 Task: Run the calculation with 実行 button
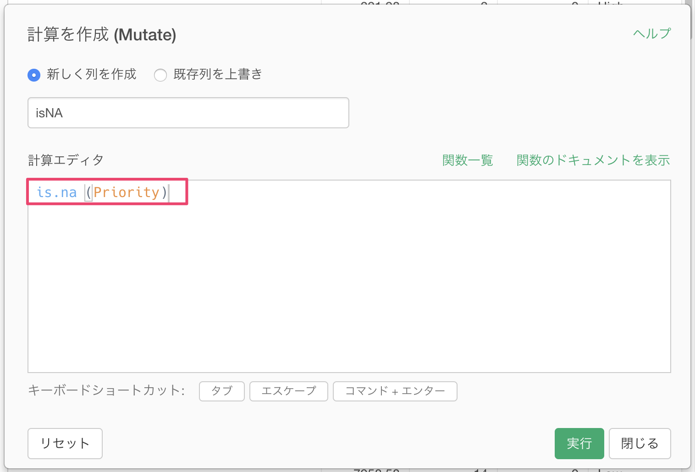(x=579, y=444)
